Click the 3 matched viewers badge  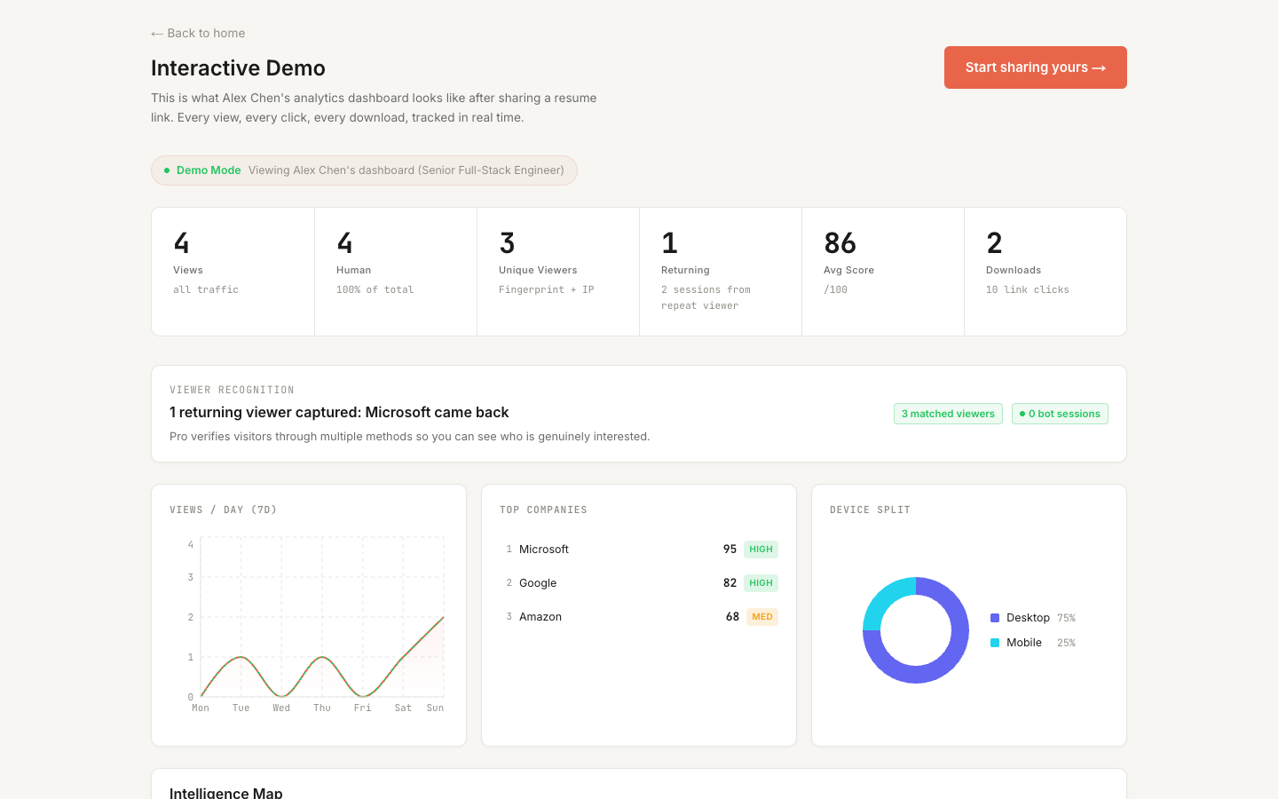(x=948, y=413)
